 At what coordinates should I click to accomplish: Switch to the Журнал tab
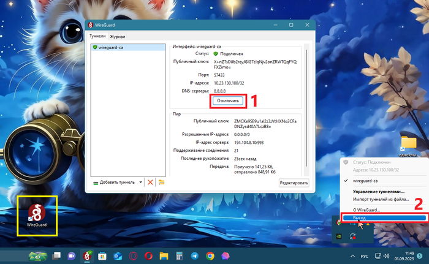pos(118,36)
